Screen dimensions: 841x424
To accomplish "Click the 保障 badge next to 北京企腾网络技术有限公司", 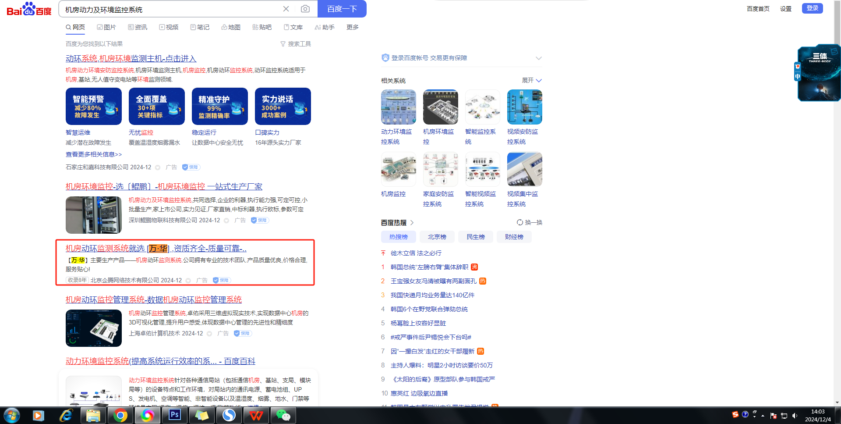I will point(222,280).
